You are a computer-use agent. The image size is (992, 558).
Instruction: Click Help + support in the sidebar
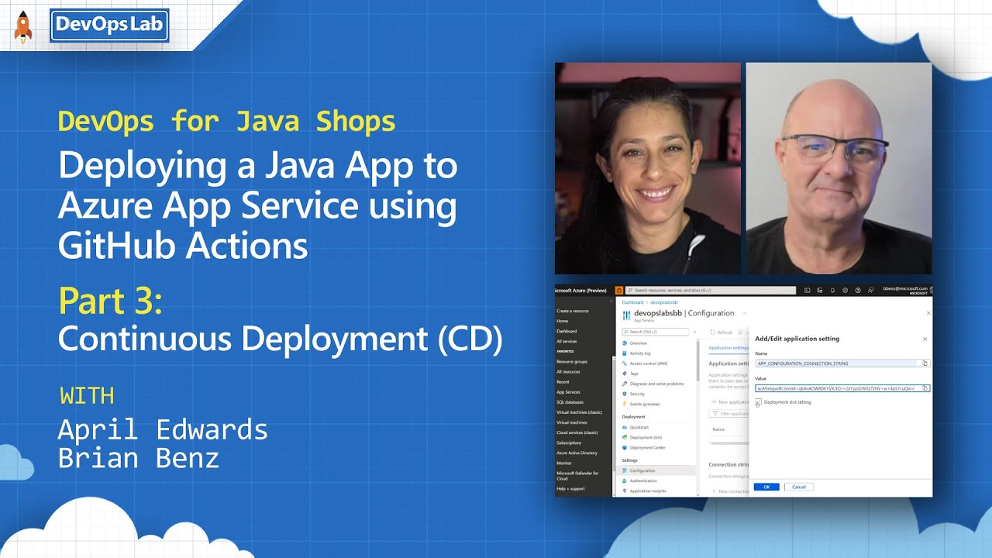tap(570, 488)
